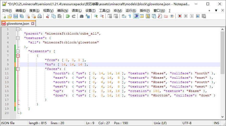Open the Document List panel icon

coord(154,16)
